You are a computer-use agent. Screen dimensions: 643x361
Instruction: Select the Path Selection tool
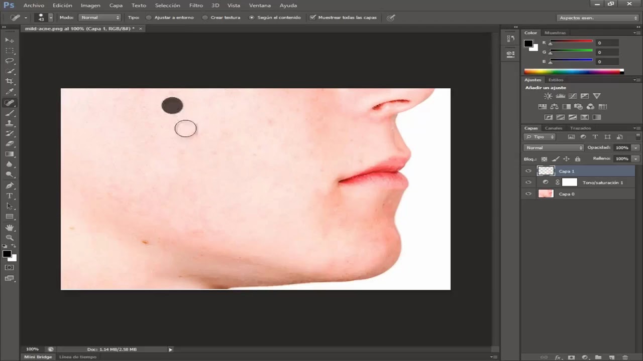pos(10,206)
